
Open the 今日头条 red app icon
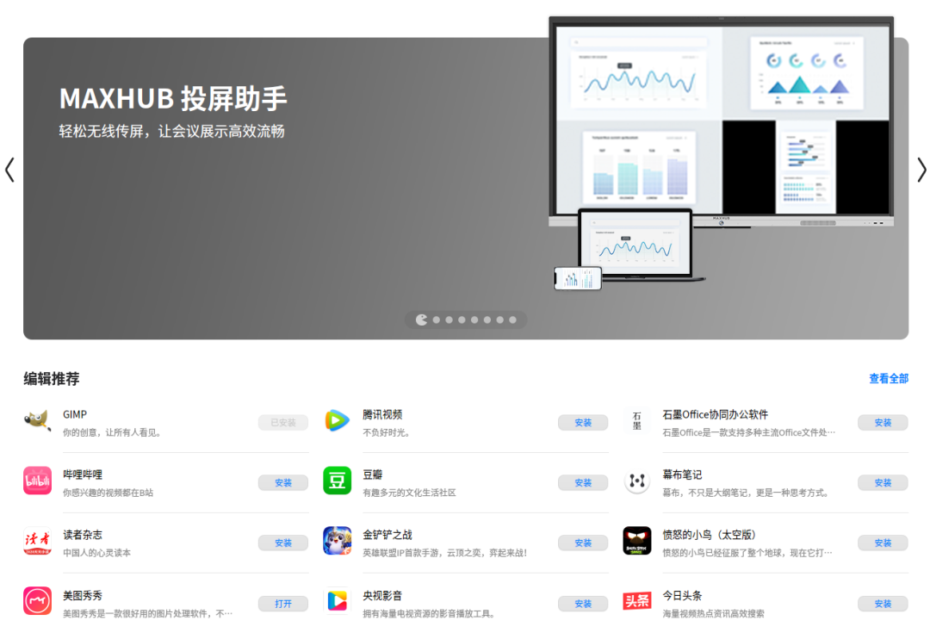click(x=637, y=601)
